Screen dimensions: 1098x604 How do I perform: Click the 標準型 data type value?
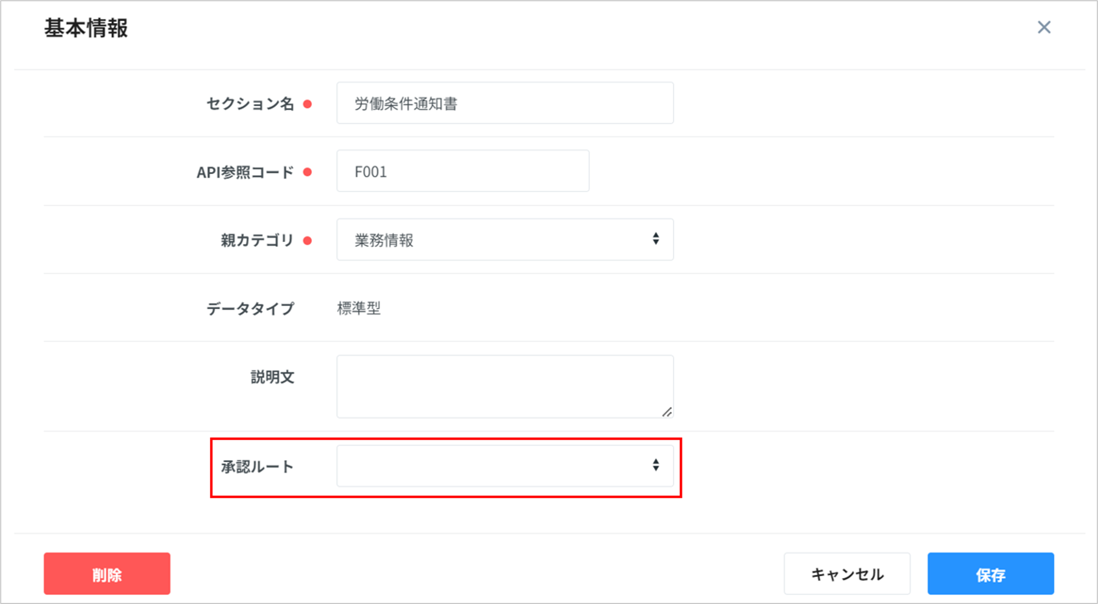click(358, 309)
